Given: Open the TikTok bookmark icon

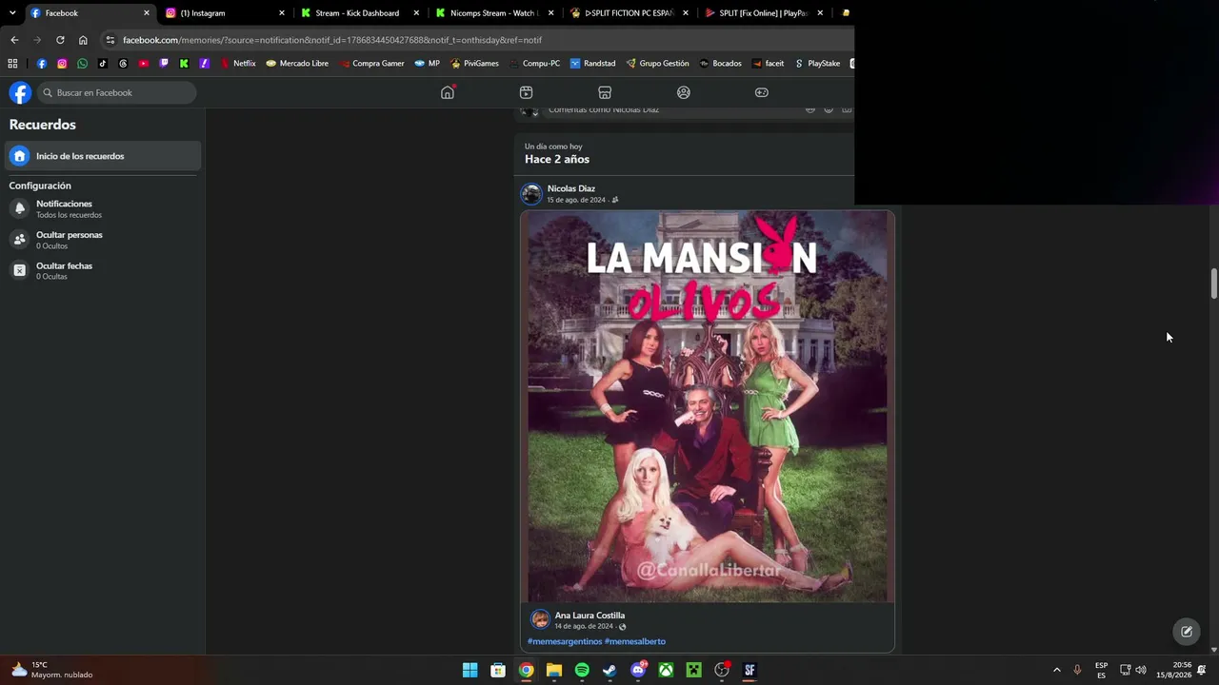Looking at the screenshot, I should [103, 64].
